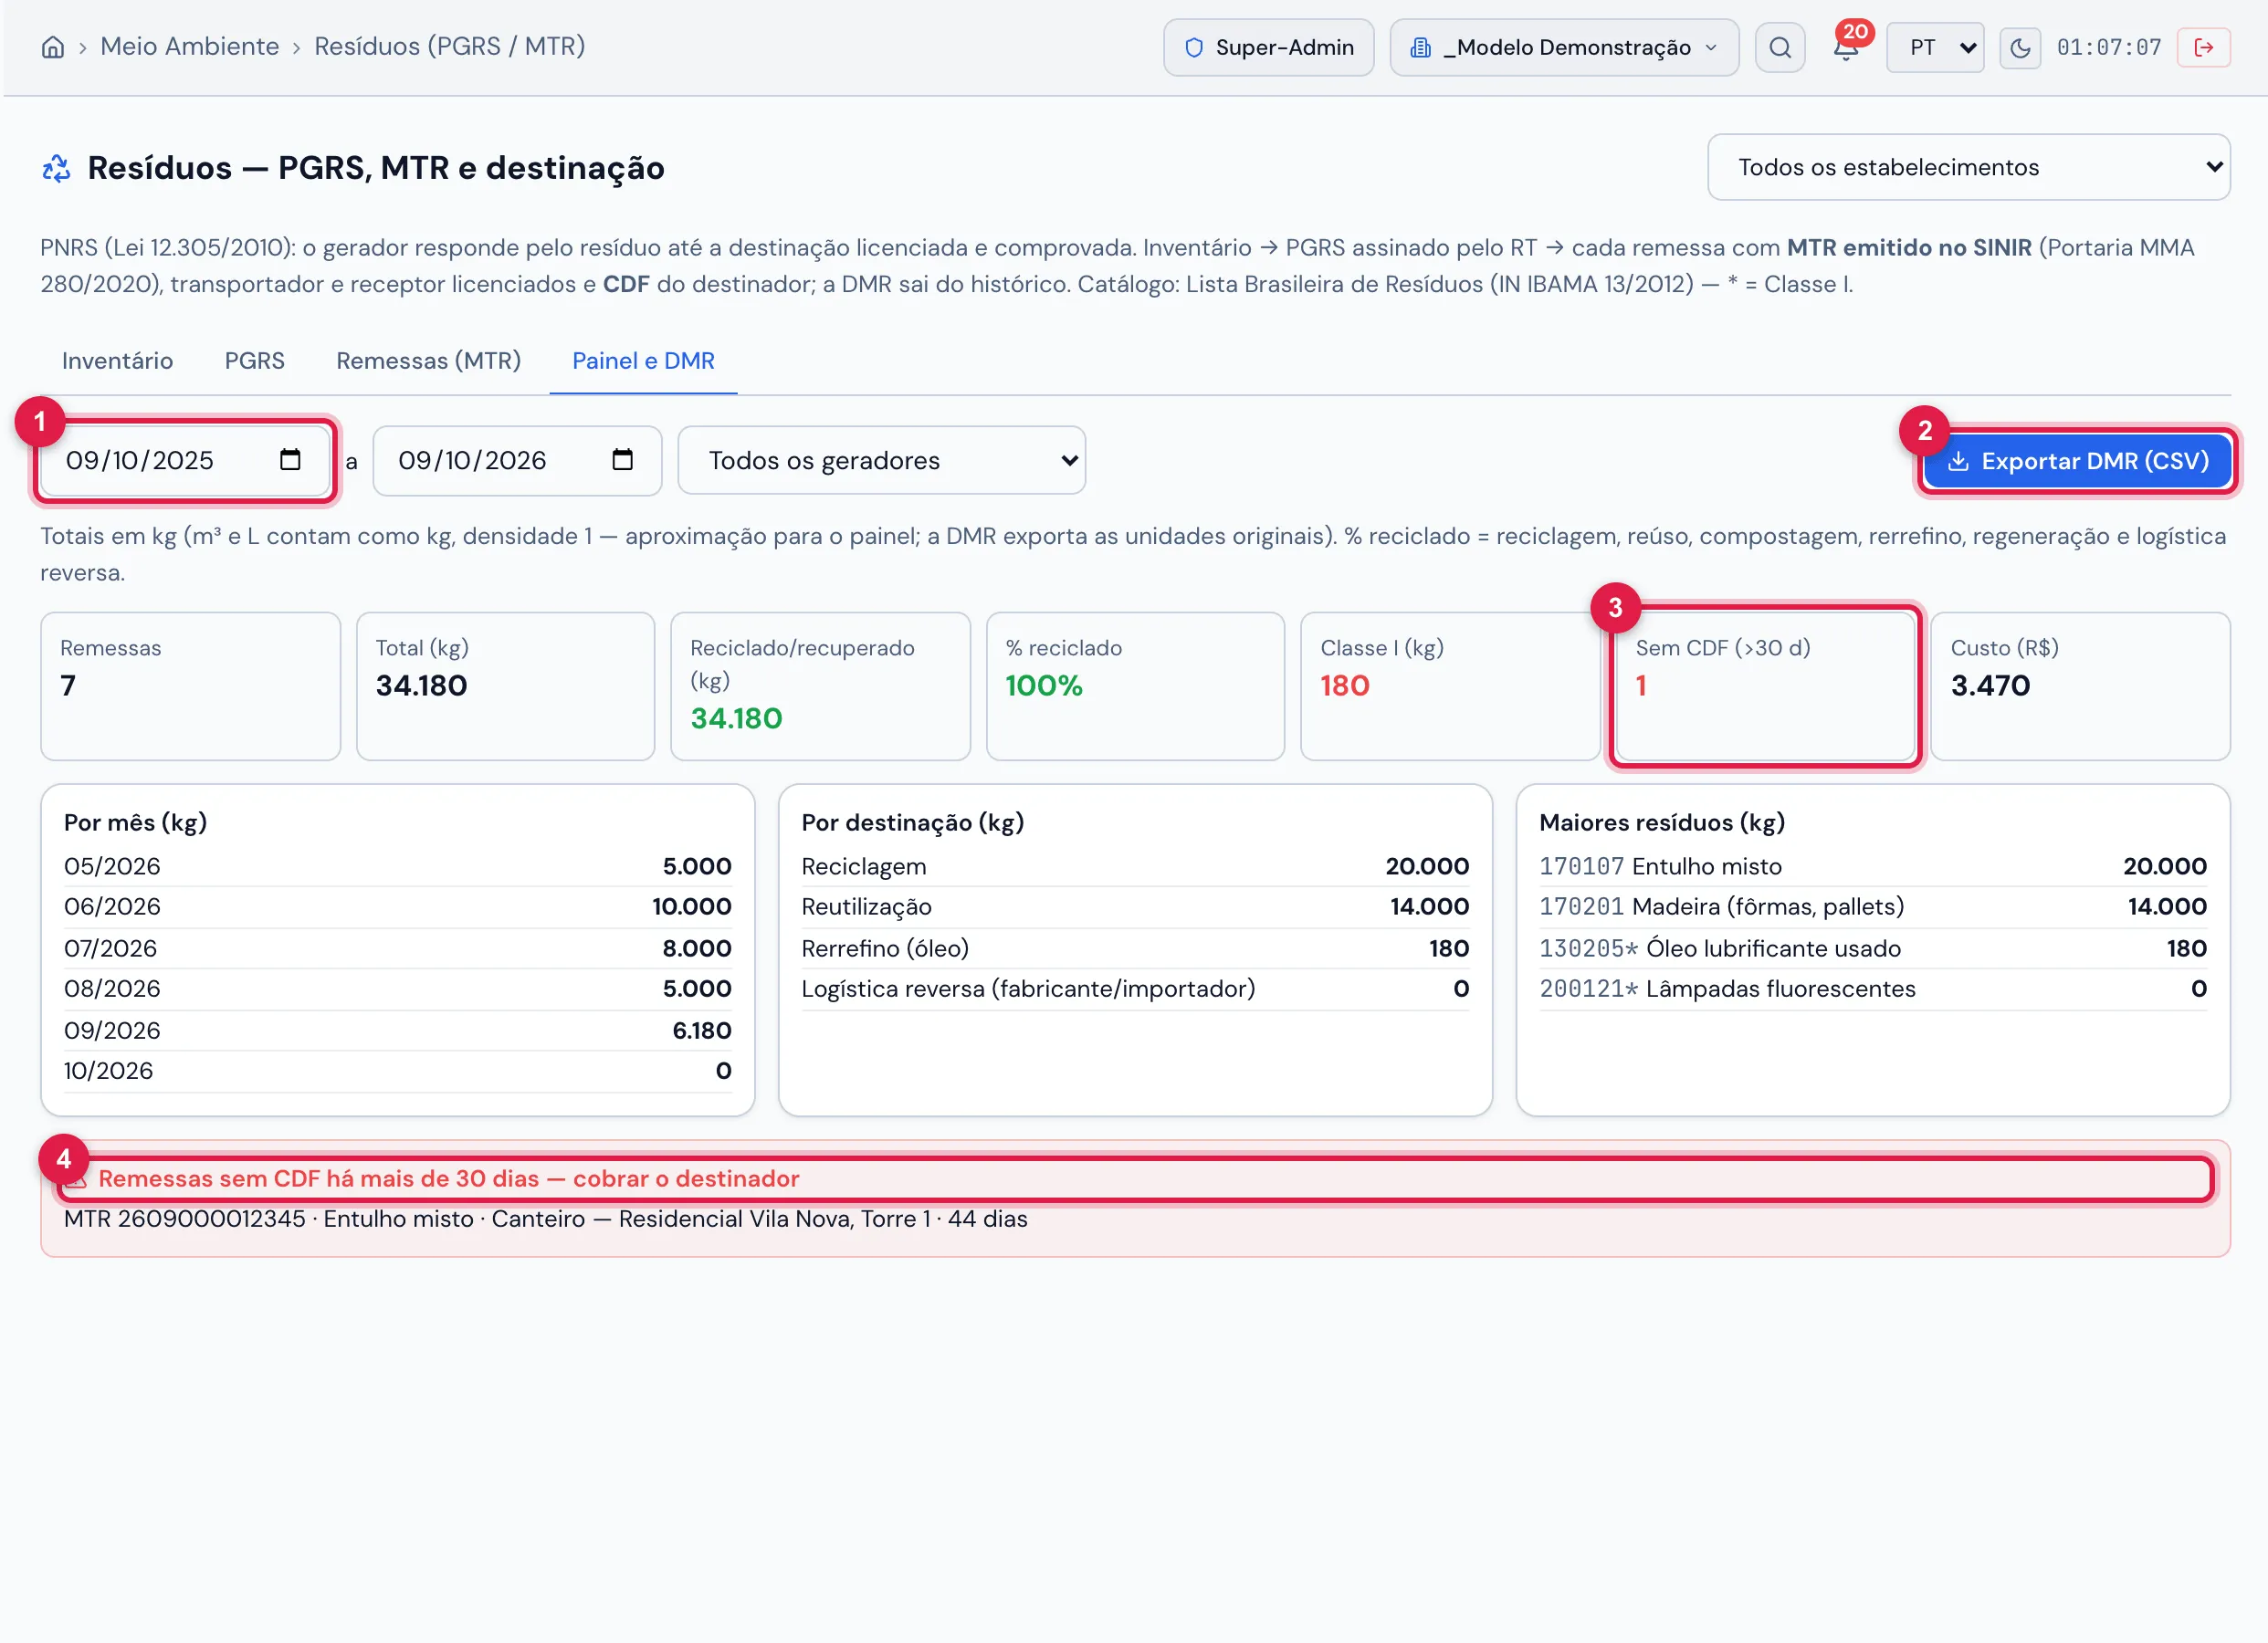Go to the home breadcrumb icon
Screen dimensions: 2268x1643
click(53, 47)
